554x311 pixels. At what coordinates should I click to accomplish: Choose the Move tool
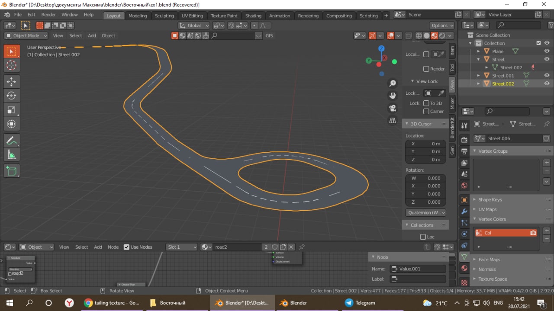[x=12, y=81]
